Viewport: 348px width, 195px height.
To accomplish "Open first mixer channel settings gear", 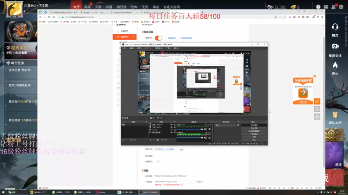I will tap(210, 129).
